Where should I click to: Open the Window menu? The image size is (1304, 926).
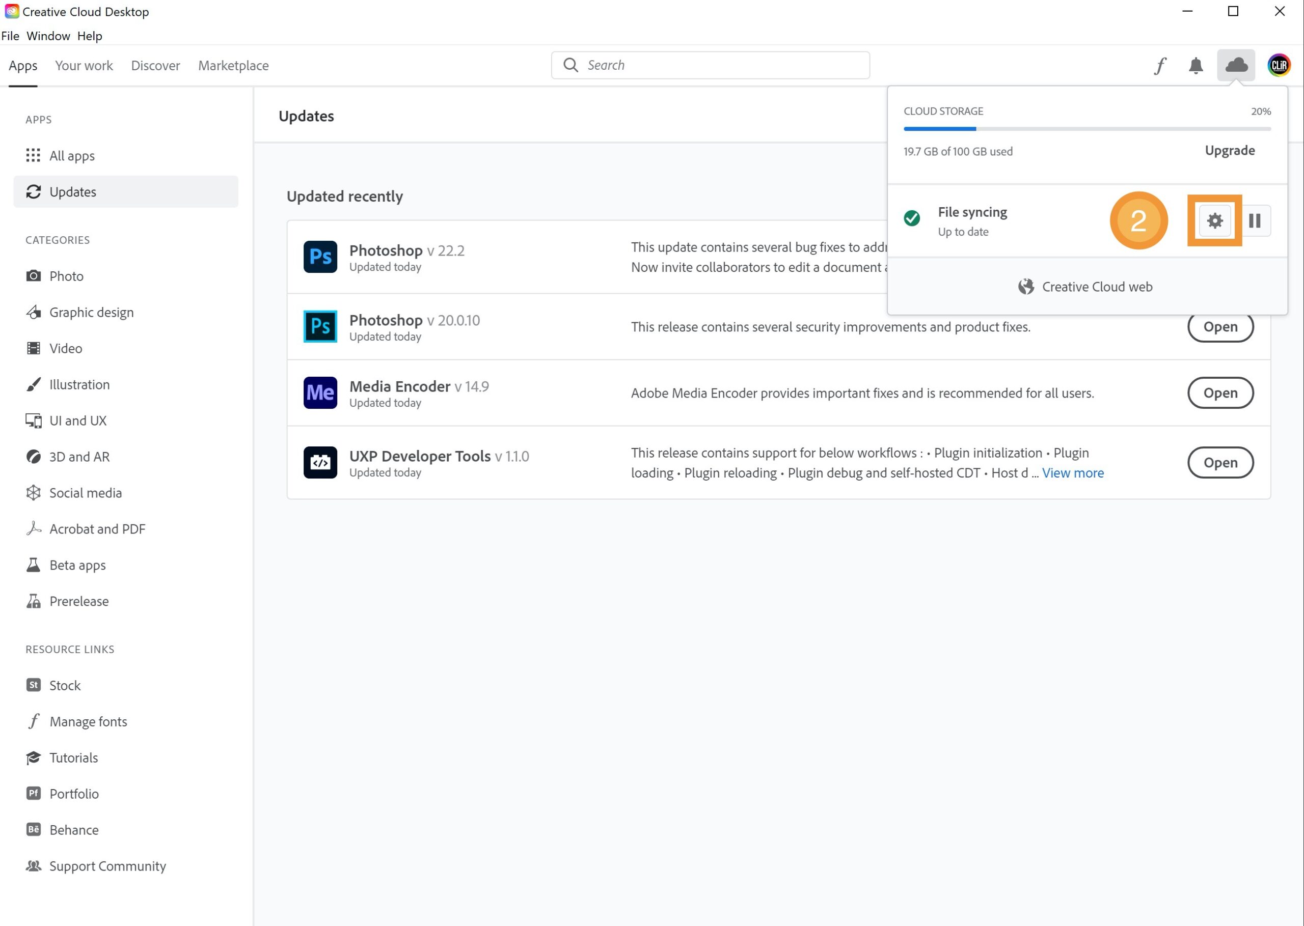[48, 36]
